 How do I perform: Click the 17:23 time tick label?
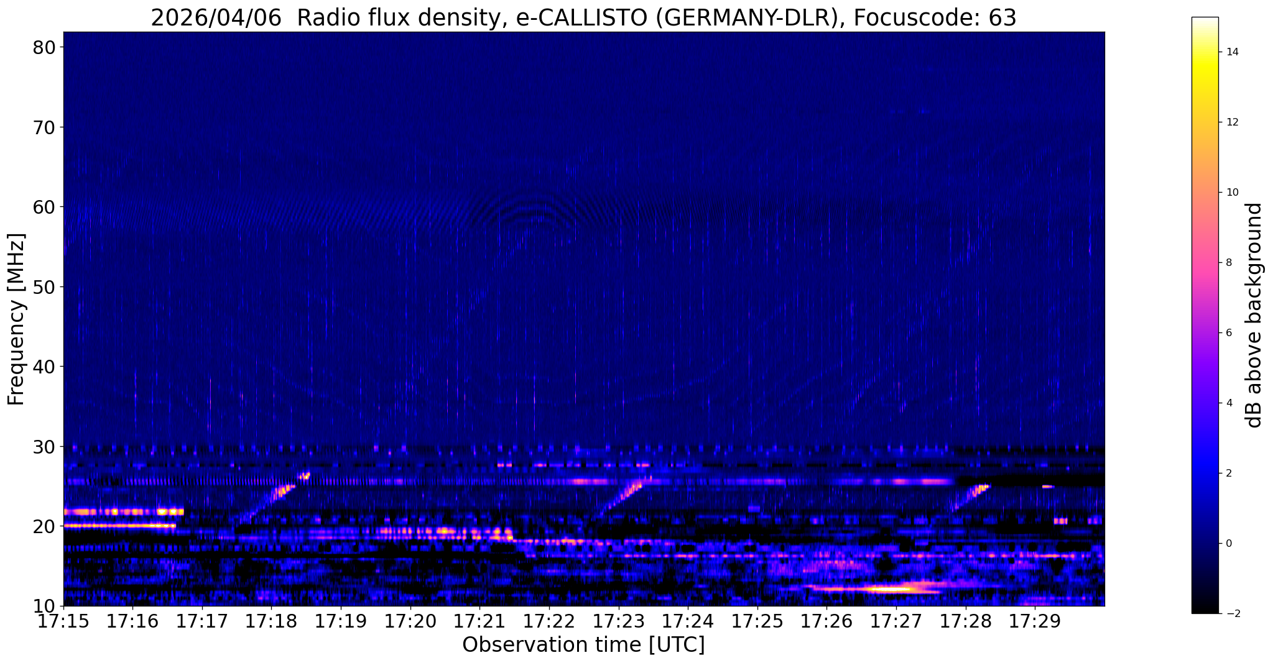coord(618,621)
